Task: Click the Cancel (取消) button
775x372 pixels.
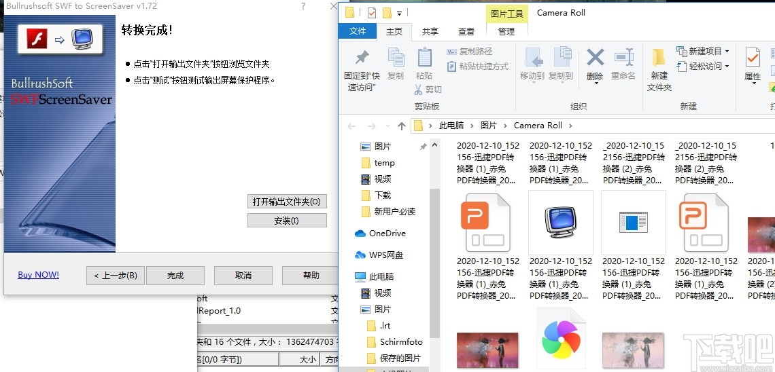Action: tap(243, 276)
